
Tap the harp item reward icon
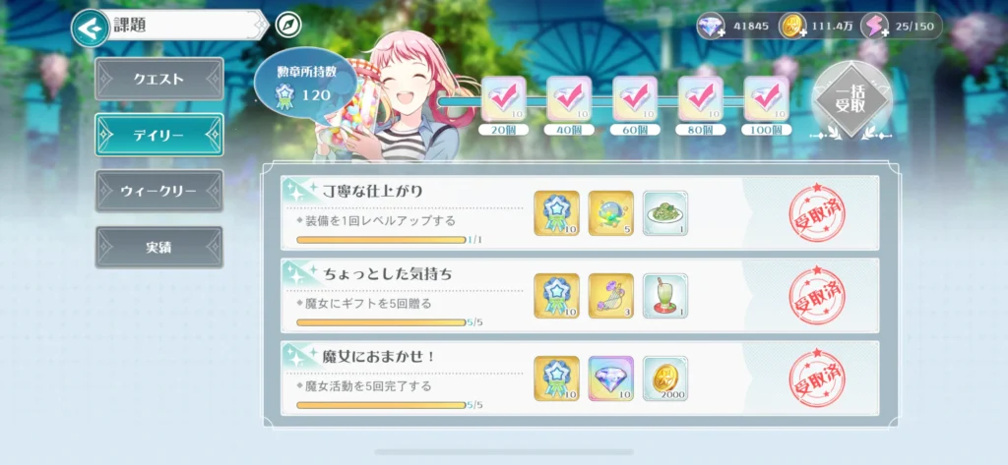click(x=610, y=296)
